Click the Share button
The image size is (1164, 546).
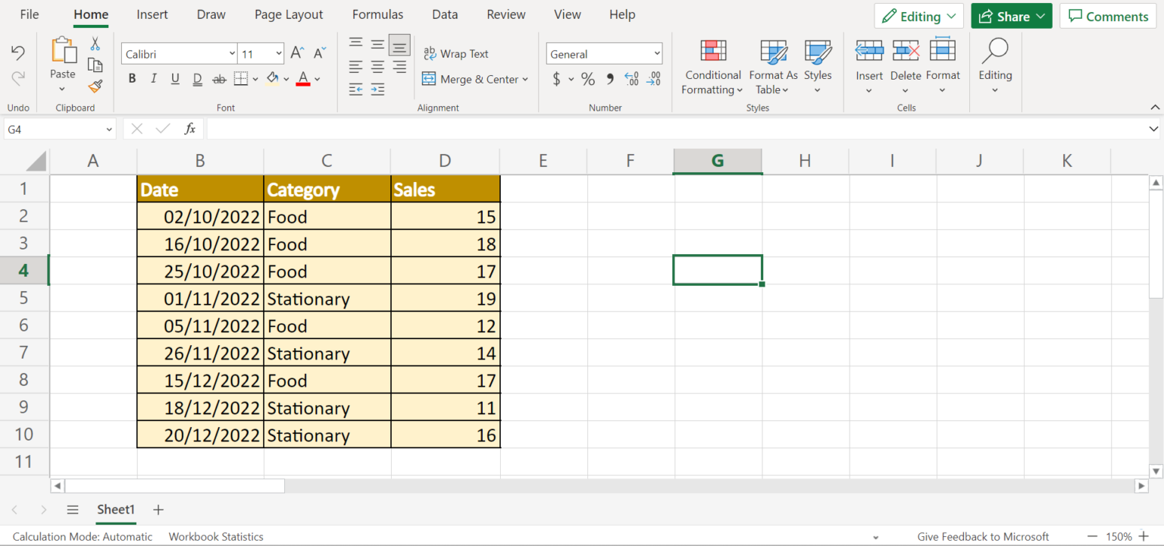1011,15
